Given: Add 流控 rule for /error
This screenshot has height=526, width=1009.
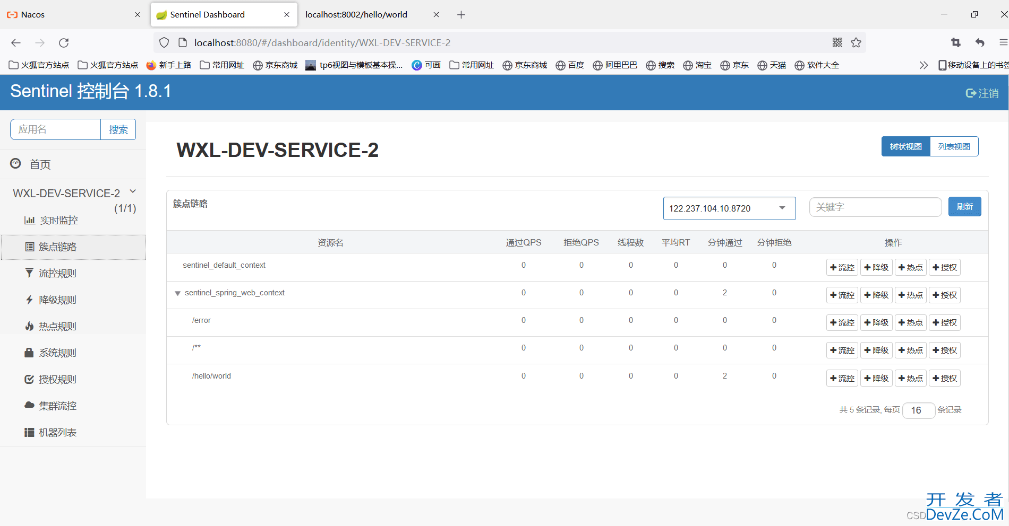Looking at the screenshot, I should [842, 323].
